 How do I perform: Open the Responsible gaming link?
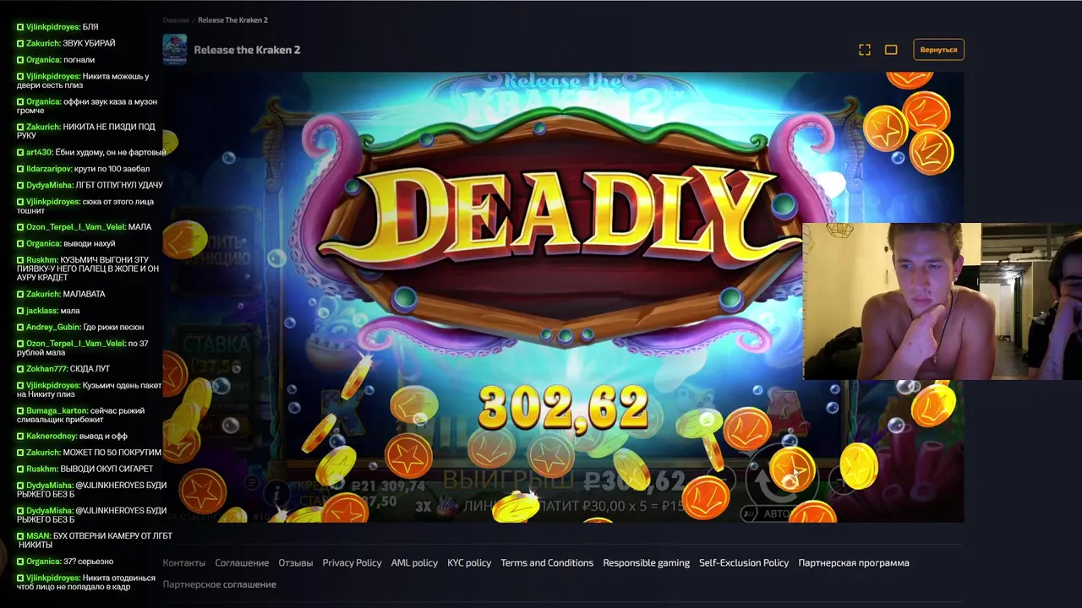pyautogui.click(x=646, y=562)
